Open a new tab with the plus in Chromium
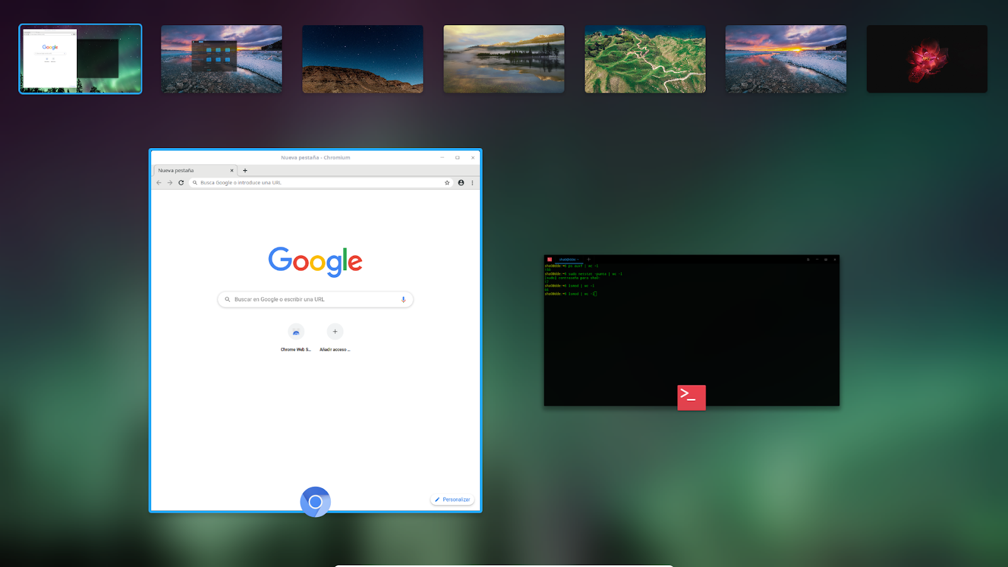 (245, 170)
